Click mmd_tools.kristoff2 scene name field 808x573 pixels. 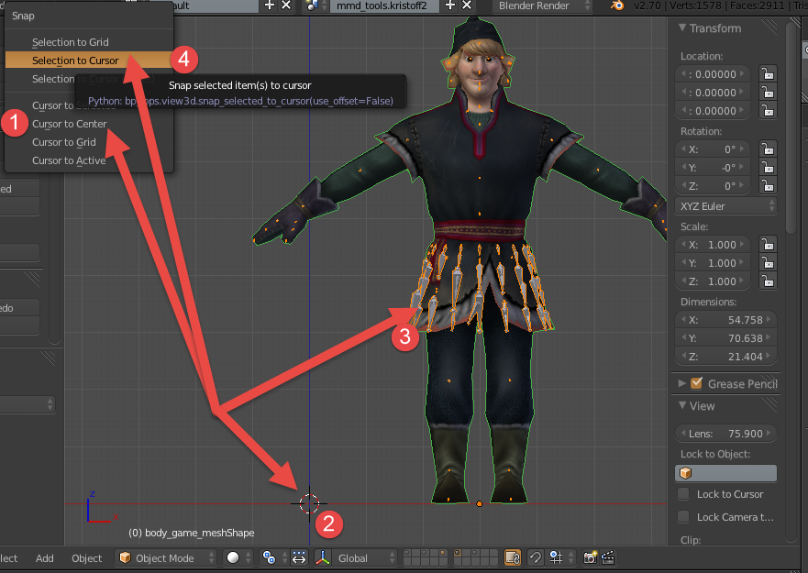tap(384, 6)
